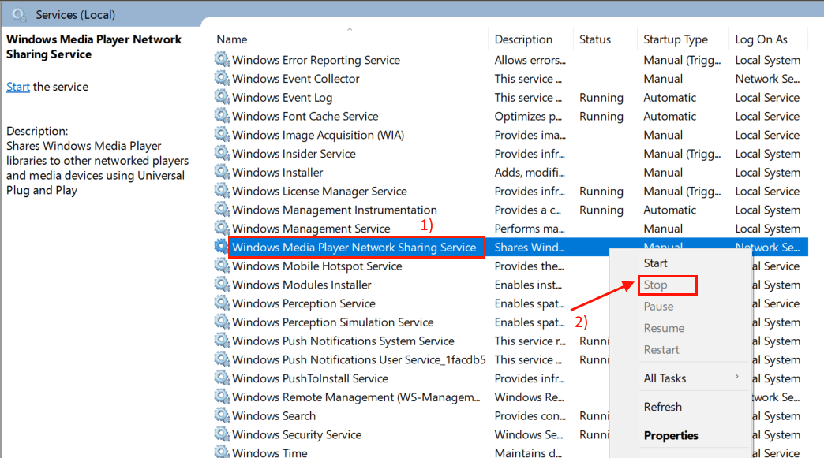Click gear icon beside Windows Management Service
This screenshot has width=824, height=458.
pyautogui.click(x=223, y=228)
